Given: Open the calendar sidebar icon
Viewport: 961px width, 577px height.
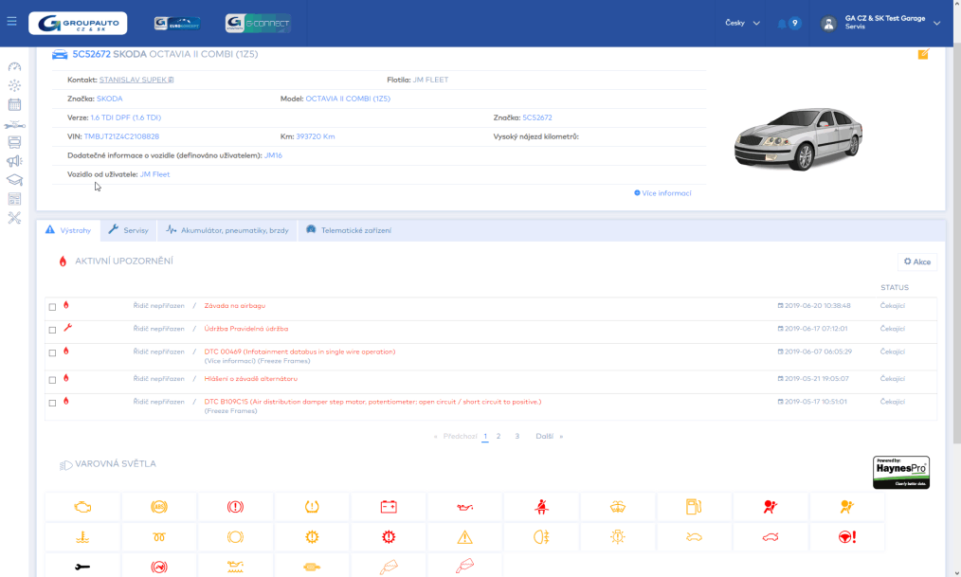Looking at the screenshot, I should pyautogui.click(x=14, y=105).
